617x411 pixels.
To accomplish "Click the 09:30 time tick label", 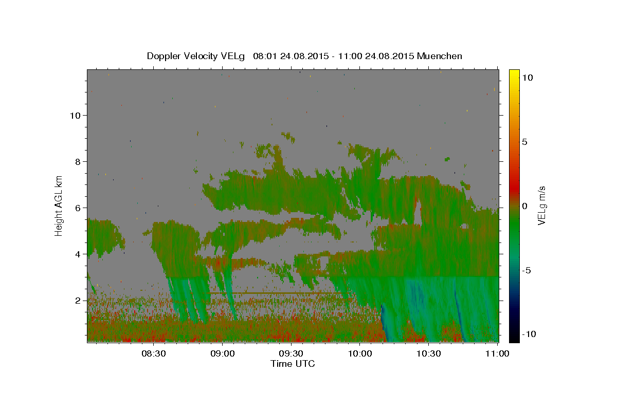I will point(292,353).
